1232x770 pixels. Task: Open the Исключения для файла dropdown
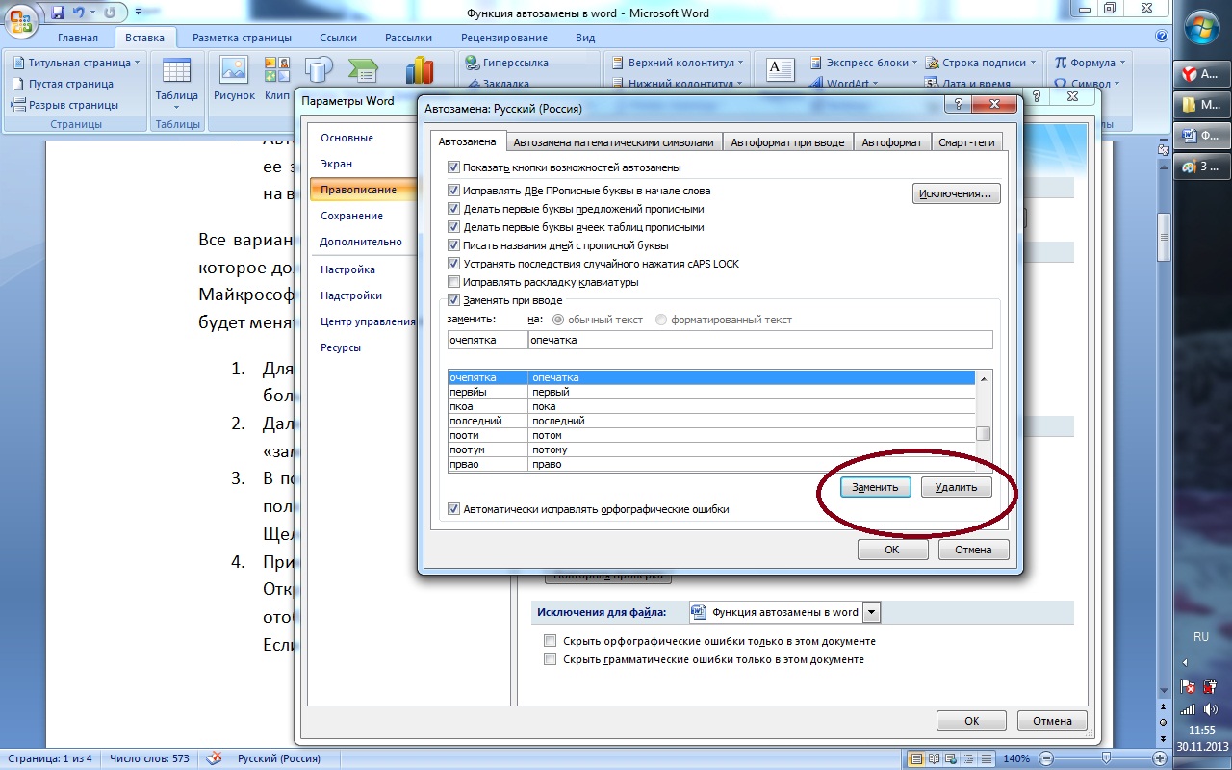click(x=871, y=612)
